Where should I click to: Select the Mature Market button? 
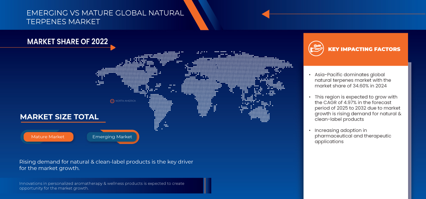tap(48, 137)
